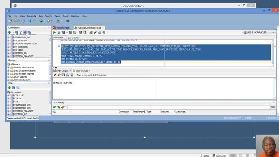Open the PDB1819CPARACLET connection dropdown
Viewport: 279px width, 157px height.
point(273,32)
